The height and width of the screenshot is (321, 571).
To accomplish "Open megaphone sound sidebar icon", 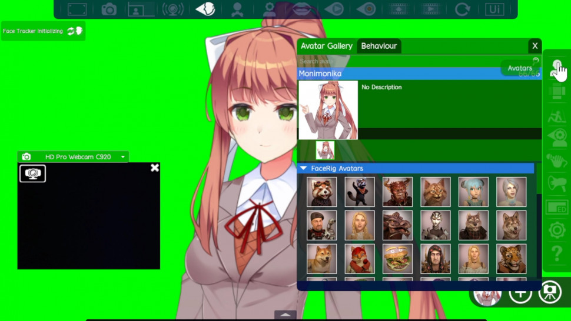I will pos(557,183).
